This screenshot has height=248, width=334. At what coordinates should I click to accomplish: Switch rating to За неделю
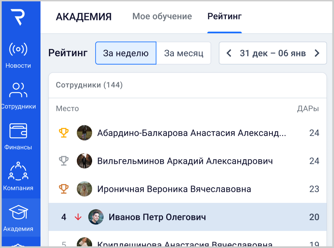[x=126, y=53]
